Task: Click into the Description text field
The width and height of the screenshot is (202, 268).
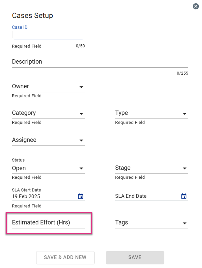Action: pyautogui.click(x=100, y=62)
